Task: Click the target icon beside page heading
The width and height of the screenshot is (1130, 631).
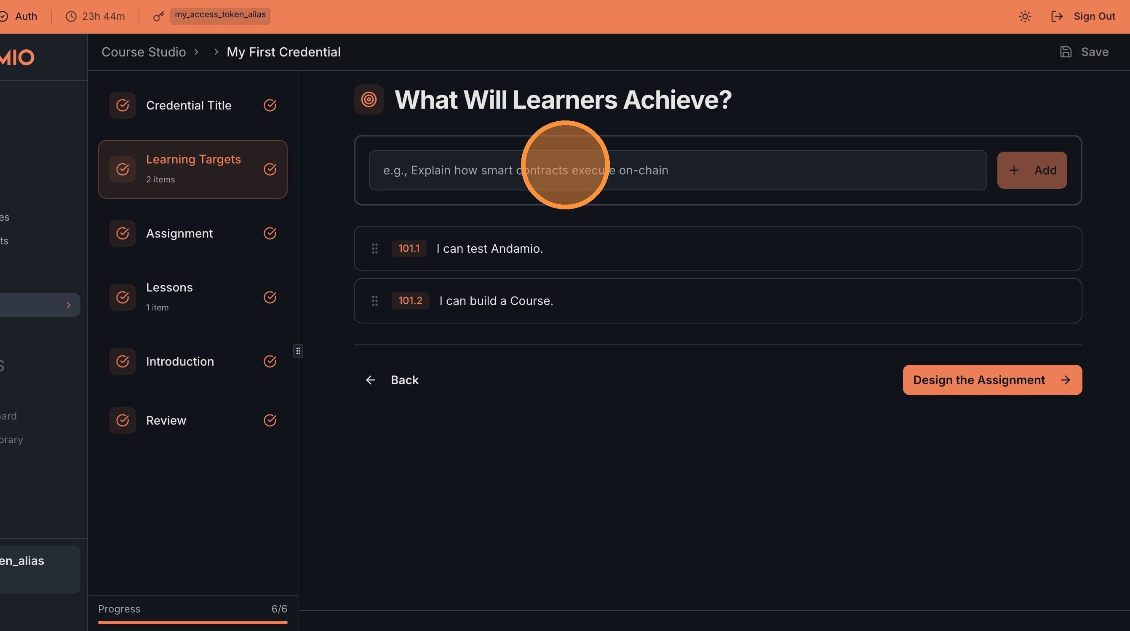Action: coord(369,99)
